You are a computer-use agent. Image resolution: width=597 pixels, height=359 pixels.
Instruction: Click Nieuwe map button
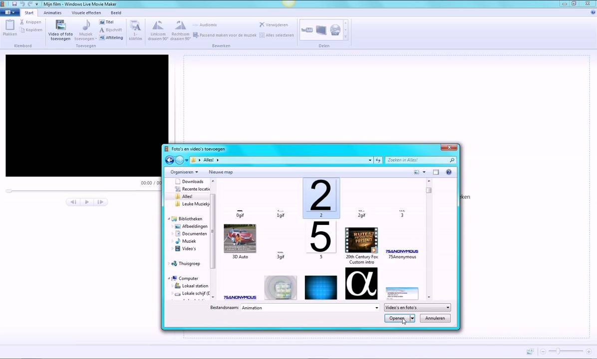pyautogui.click(x=221, y=173)
